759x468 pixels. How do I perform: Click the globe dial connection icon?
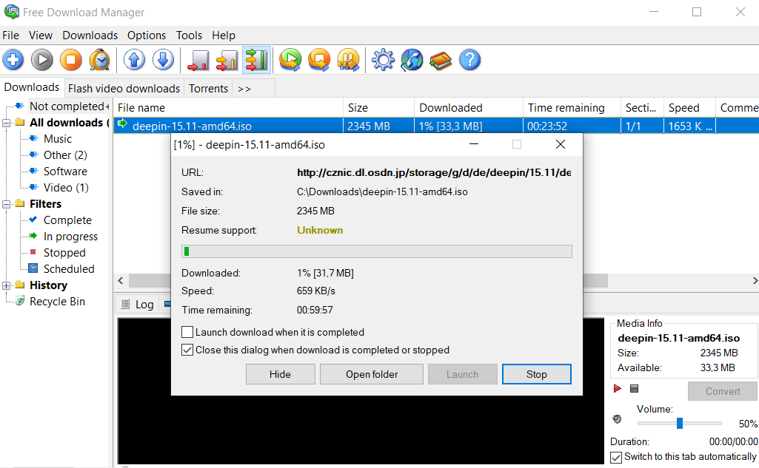[412, 60]
